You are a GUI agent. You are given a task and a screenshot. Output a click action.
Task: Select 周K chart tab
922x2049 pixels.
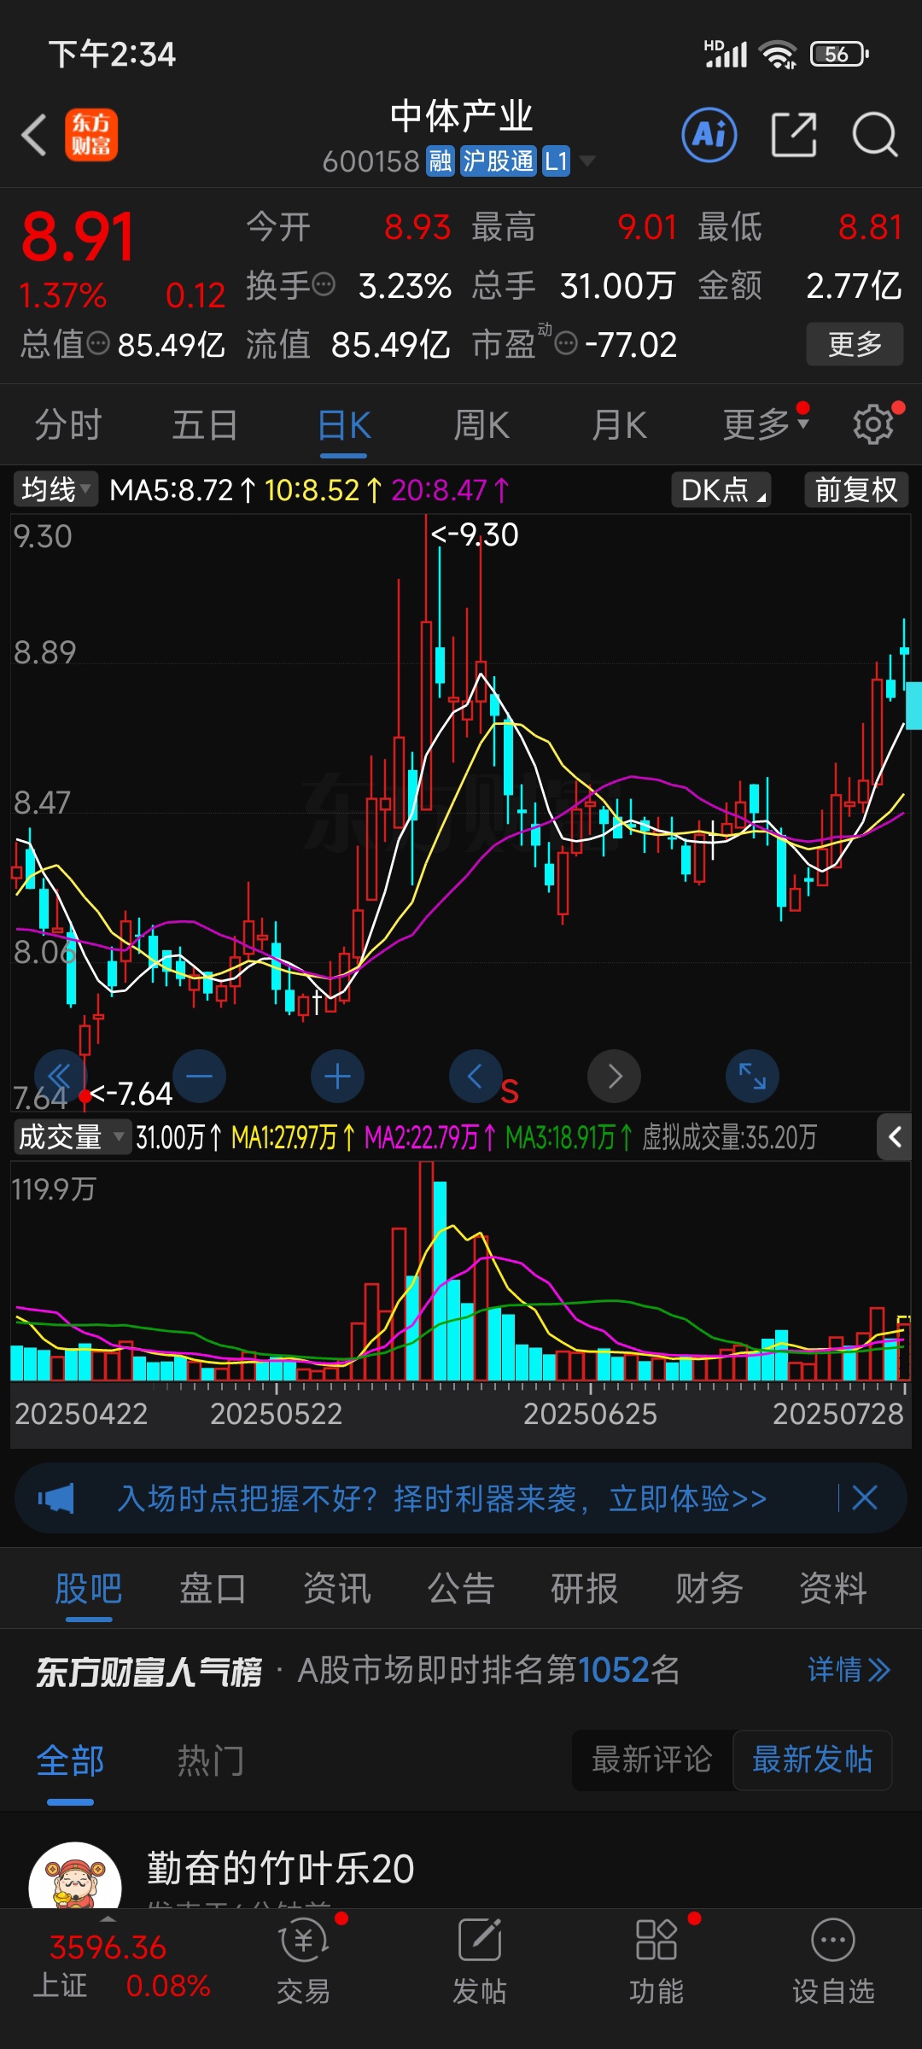coord(481,424)
